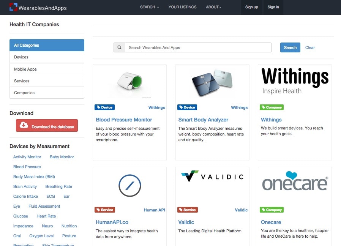Open the Onecare title link
This screenshot has width=341, height=246.
271,222
